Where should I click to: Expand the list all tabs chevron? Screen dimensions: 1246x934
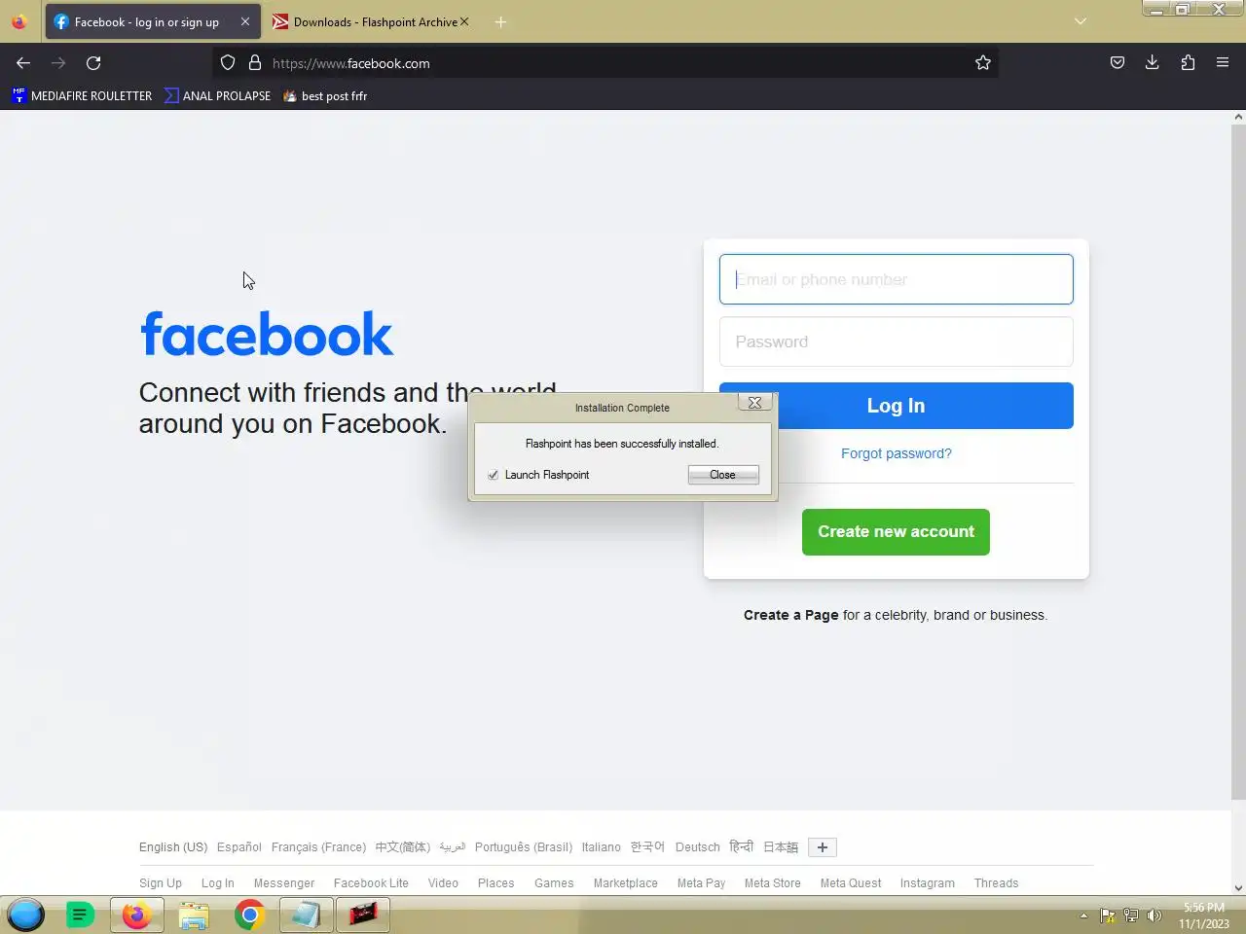(1081, 21)
